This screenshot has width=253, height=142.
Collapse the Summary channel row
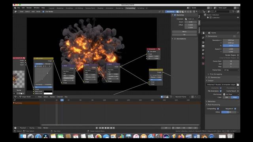pos(14,103)
